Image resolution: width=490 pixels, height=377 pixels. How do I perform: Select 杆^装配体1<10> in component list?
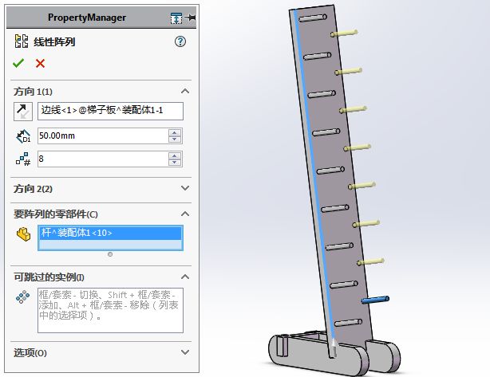pyautogui.click(x=110, y=233)
